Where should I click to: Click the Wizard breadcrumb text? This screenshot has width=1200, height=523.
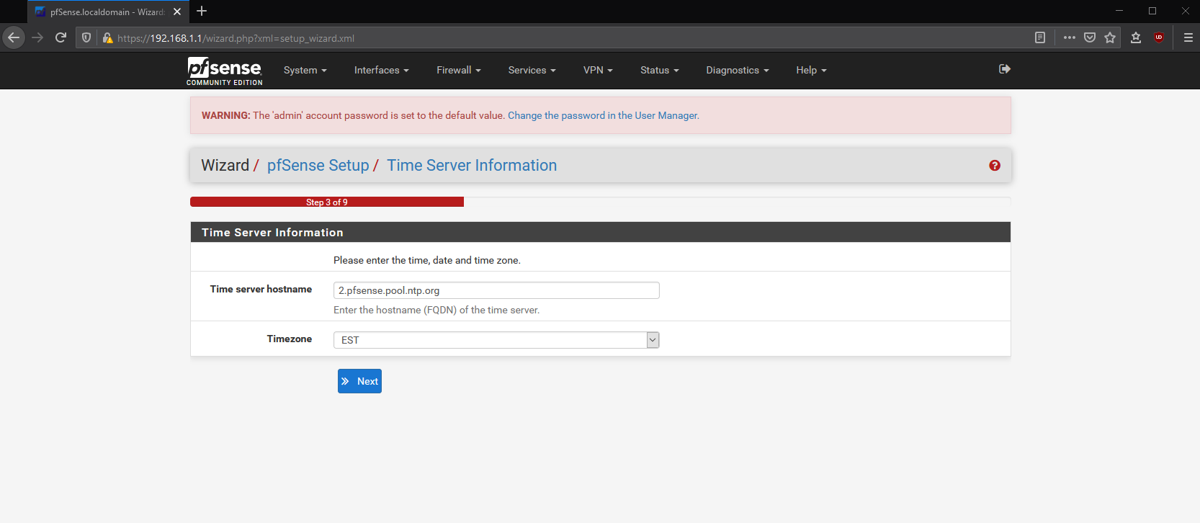[x=225, y=166]
